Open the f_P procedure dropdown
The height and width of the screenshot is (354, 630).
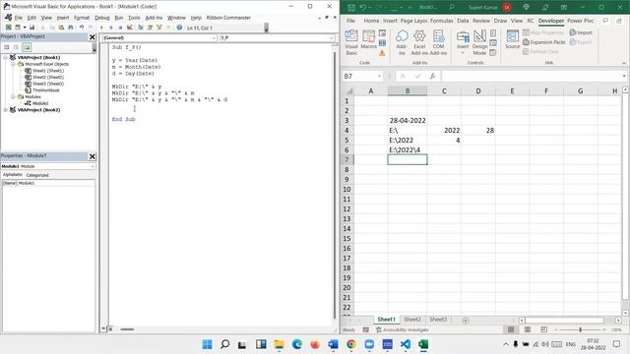click(332, 37)
